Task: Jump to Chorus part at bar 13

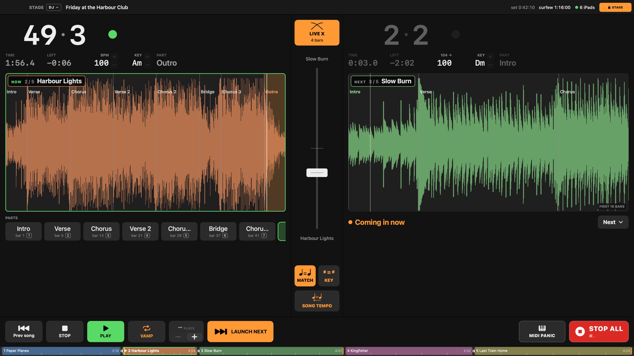Action: (101, 231)
